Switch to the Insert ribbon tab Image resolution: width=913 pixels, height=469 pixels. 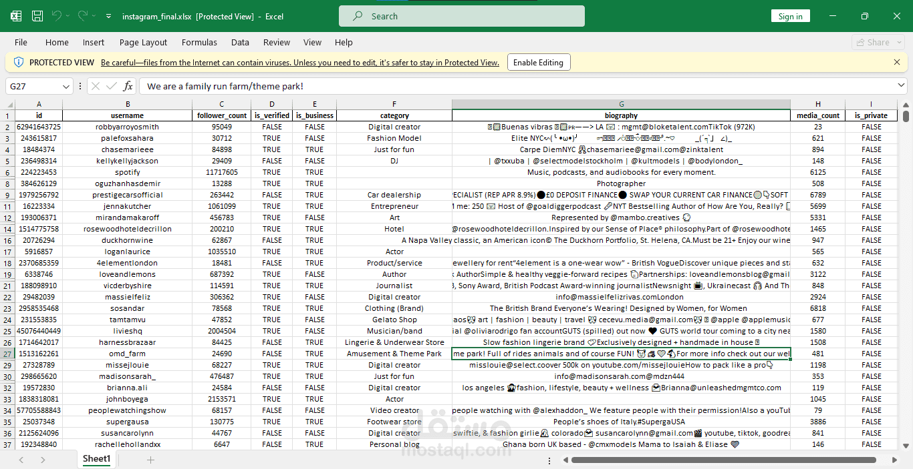tap(94, 42)
